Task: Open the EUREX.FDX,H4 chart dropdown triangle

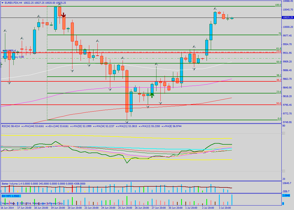Action: tap(2, 3)
